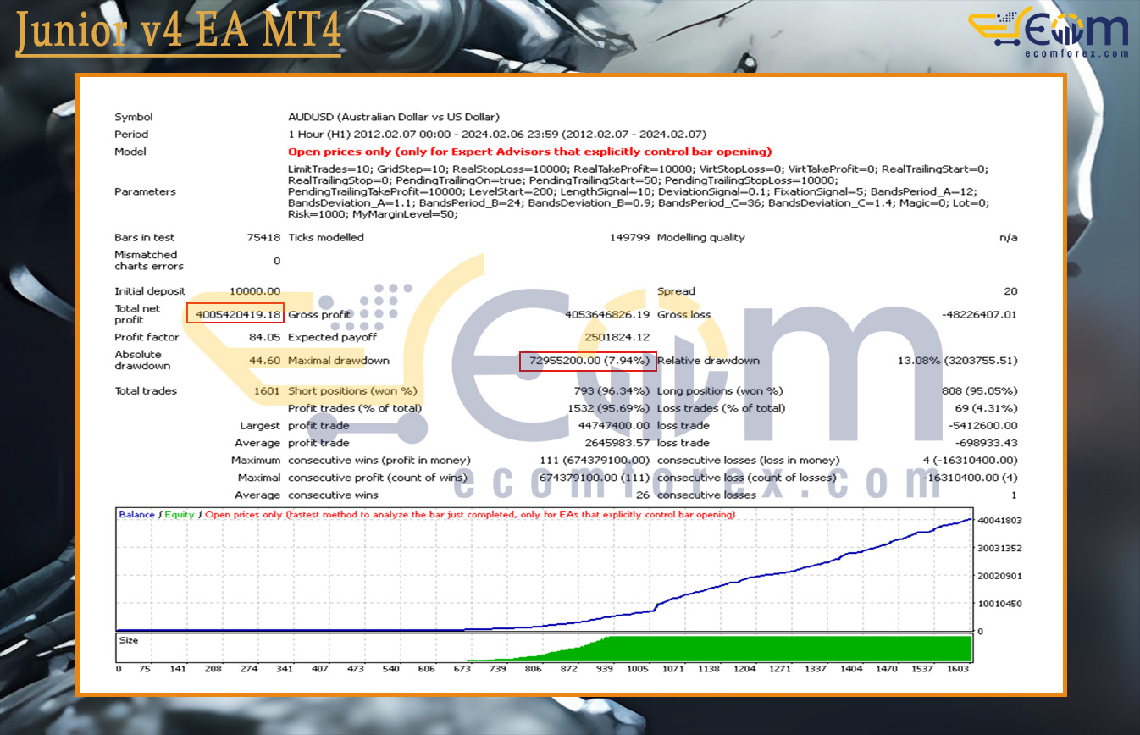1140x735 pixels.
Task: Select the AUDUSD symbol description text
Action: click(x=394, y=117)
